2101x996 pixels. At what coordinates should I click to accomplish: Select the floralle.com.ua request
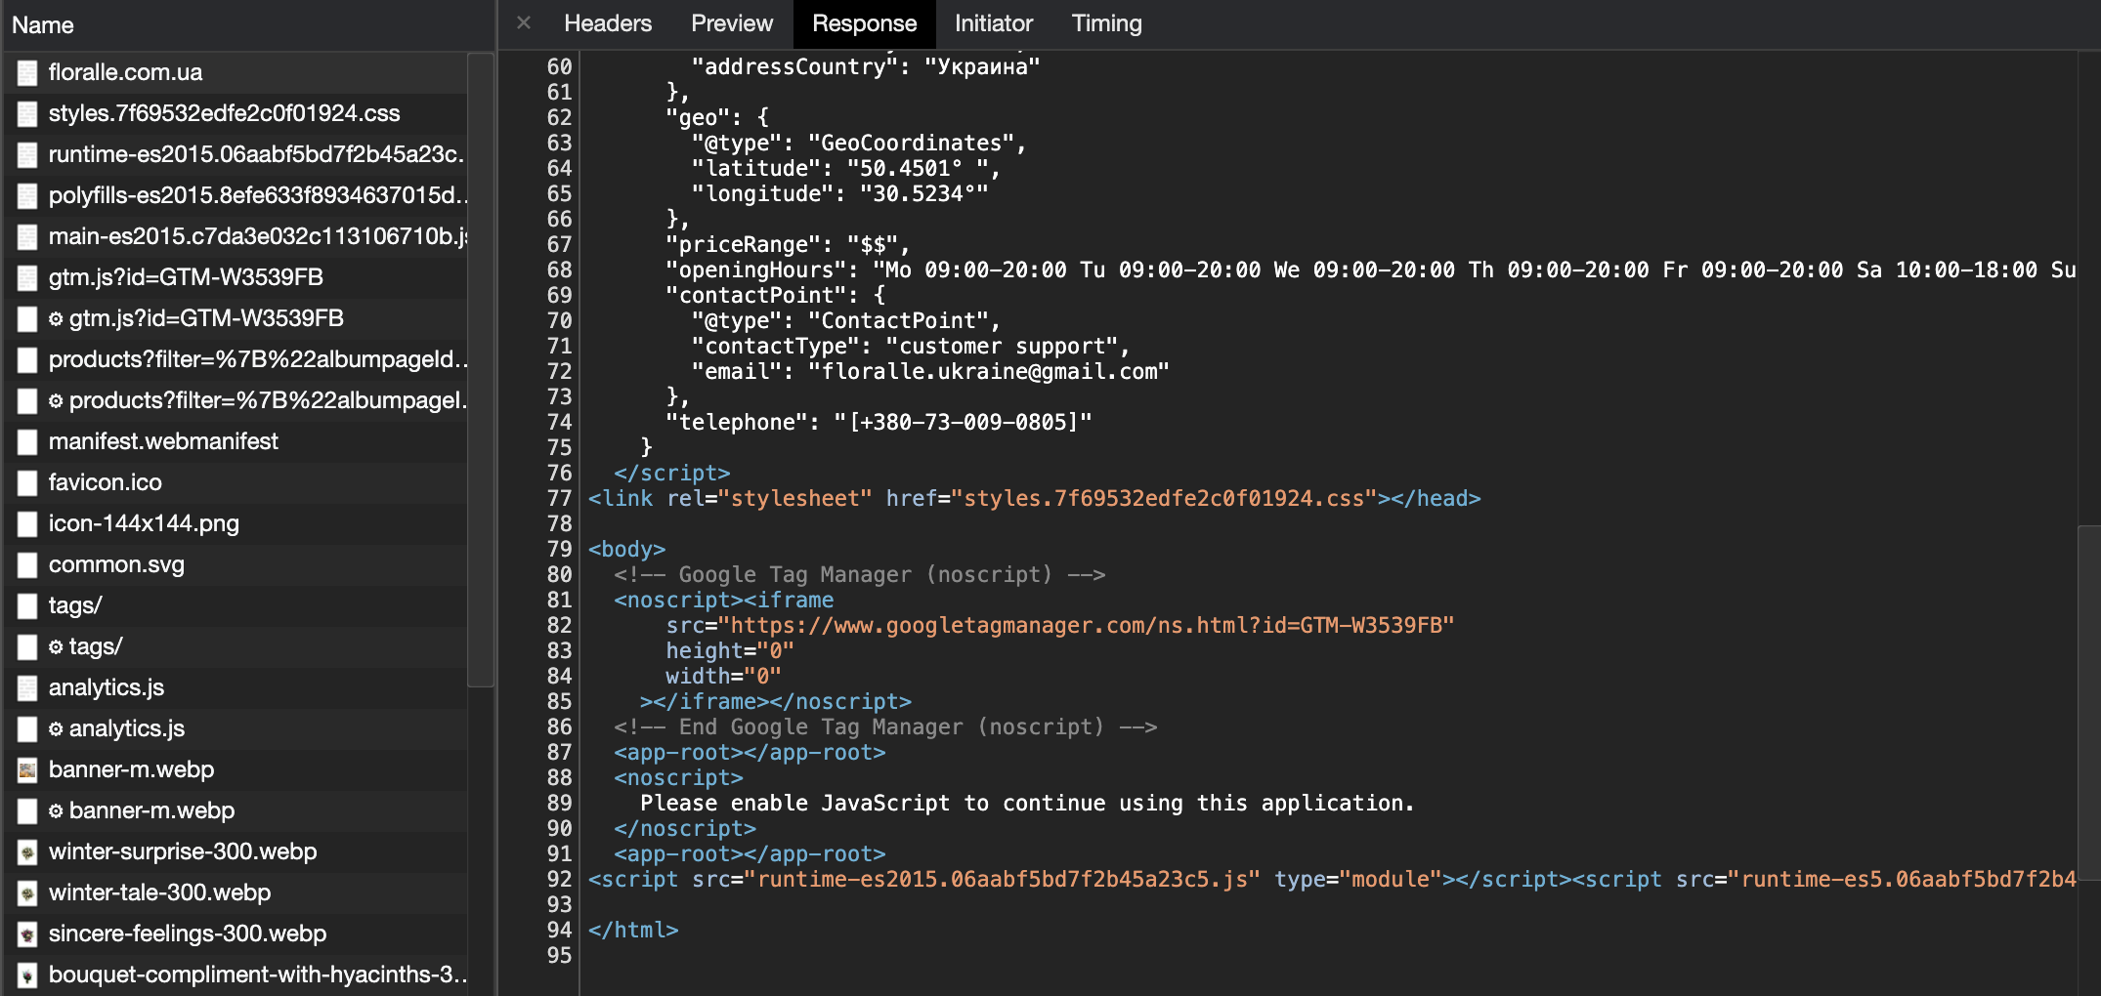pyautogui.click(x=235, y=72)
